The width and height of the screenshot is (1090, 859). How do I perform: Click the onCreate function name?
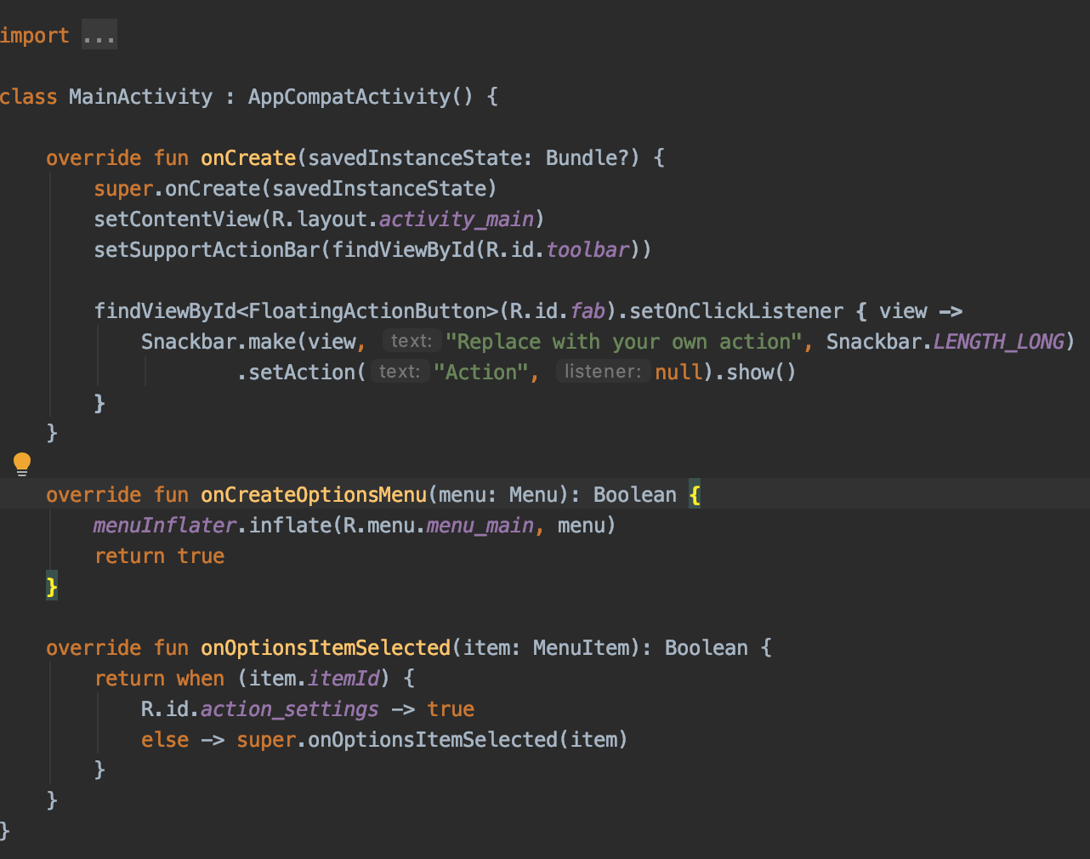[247, 157]
